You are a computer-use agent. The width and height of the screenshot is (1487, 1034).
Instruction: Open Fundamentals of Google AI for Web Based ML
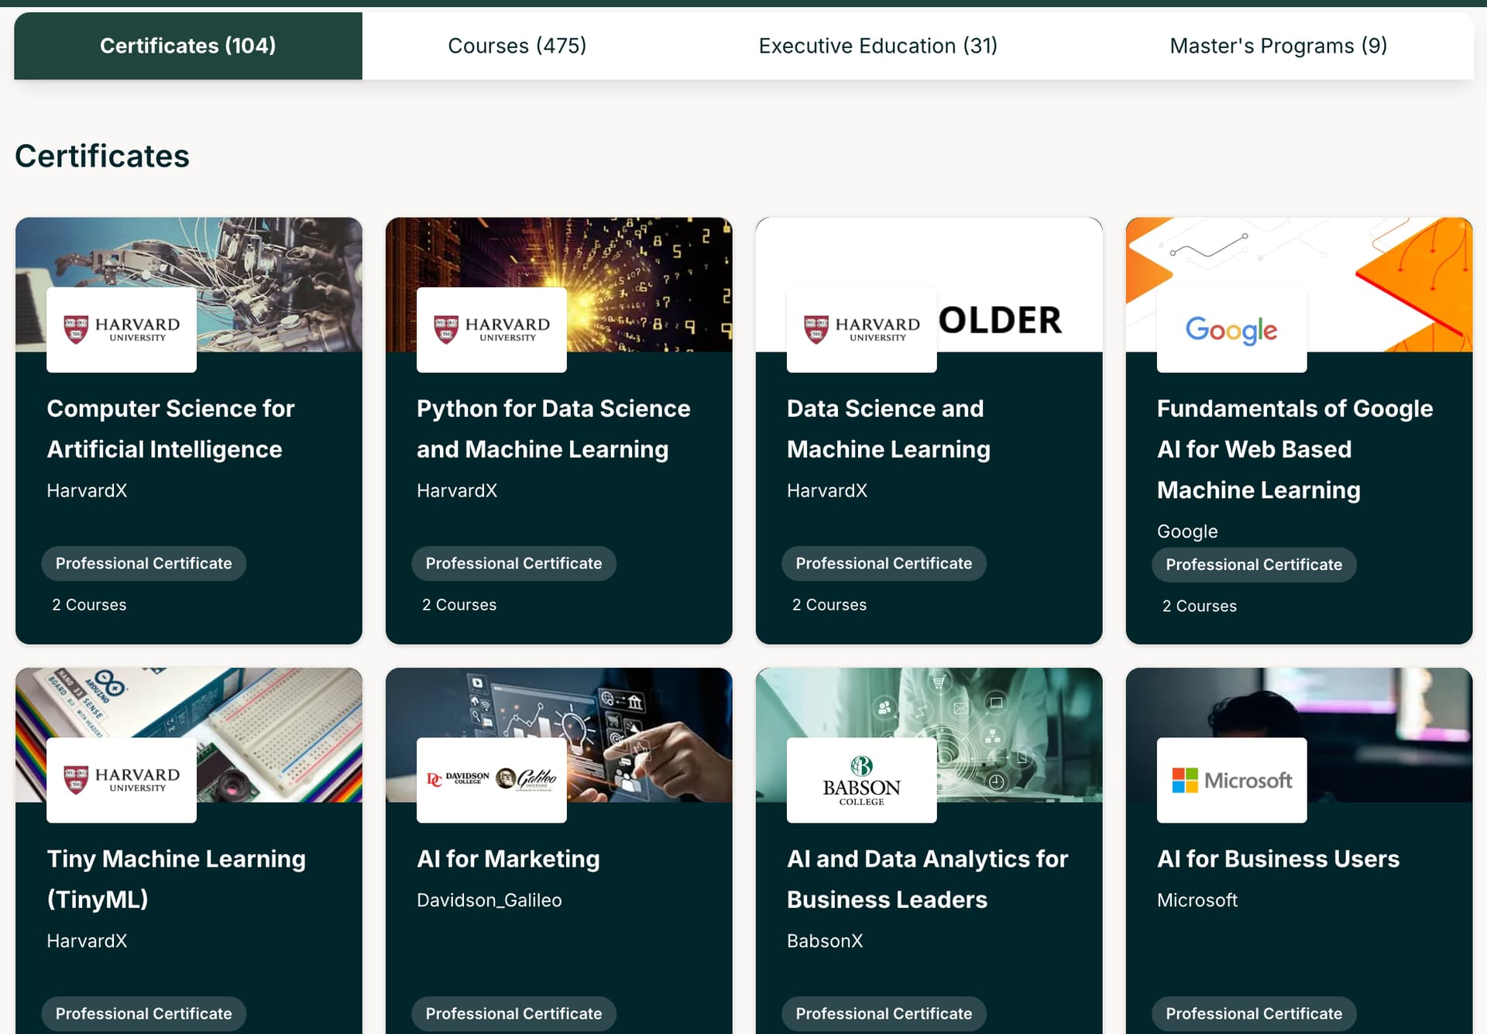(1295, 449)
